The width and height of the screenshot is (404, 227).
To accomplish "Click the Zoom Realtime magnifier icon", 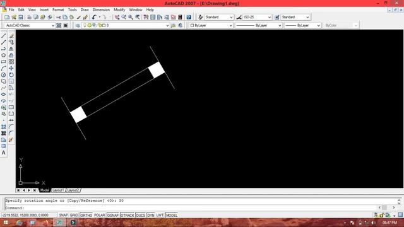I will [124, 17].
